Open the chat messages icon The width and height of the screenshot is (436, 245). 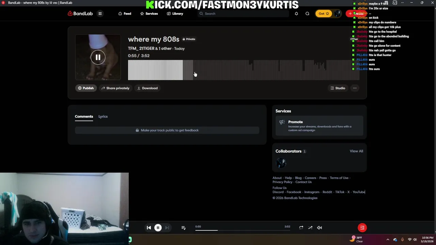click(x=307, y=14)
